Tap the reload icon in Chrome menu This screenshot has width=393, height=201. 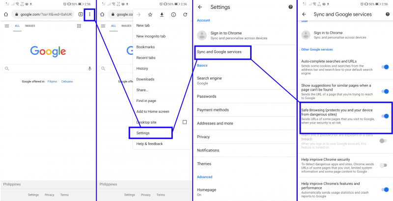tap(185, 15)
